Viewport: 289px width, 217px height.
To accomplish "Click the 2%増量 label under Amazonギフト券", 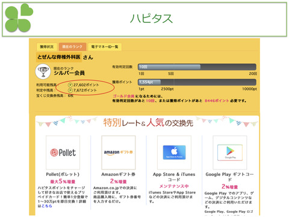I will click(x=118, y=181).
